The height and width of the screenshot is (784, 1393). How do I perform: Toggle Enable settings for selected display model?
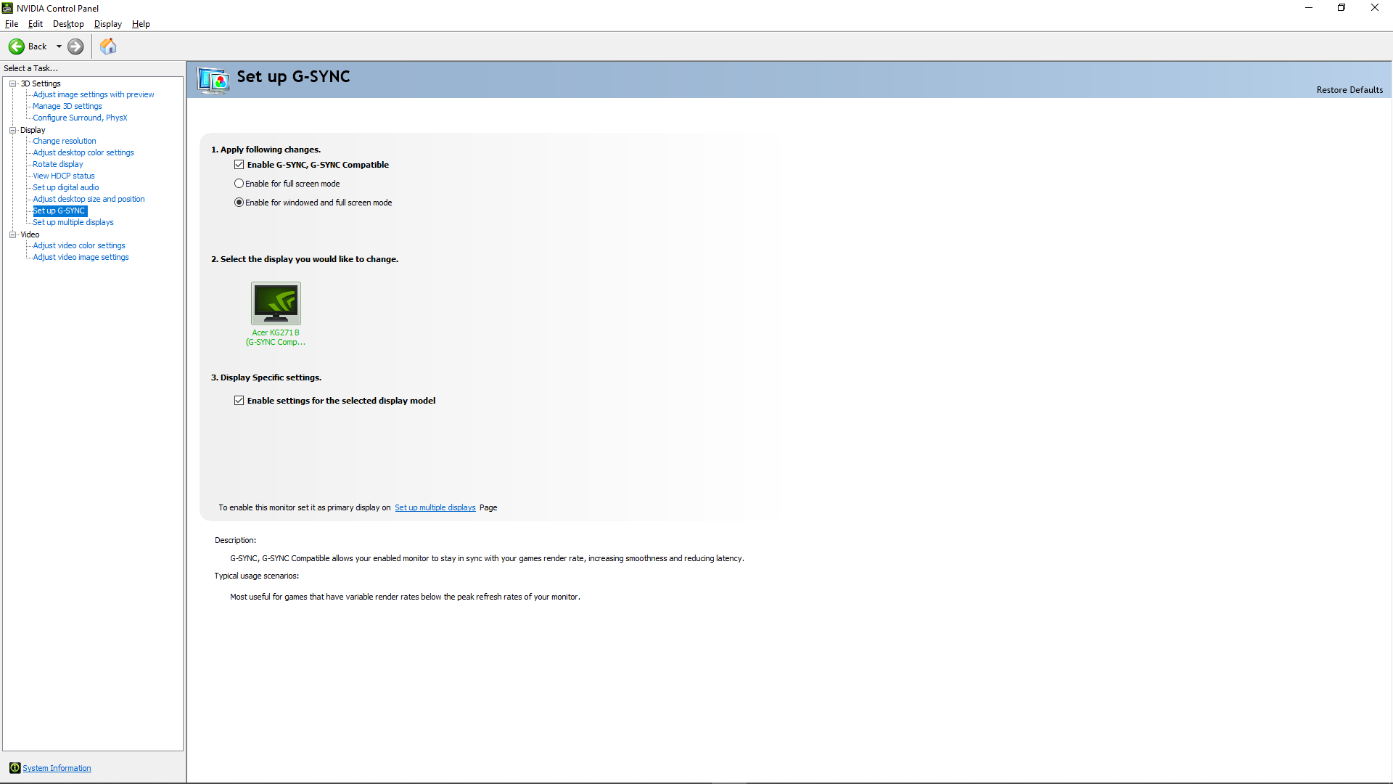point(239,401)
